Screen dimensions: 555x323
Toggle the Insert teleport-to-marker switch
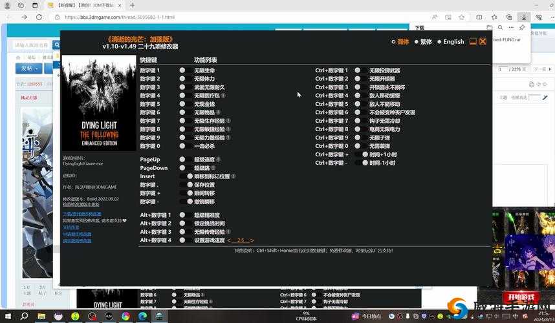[x=187, y=176]
